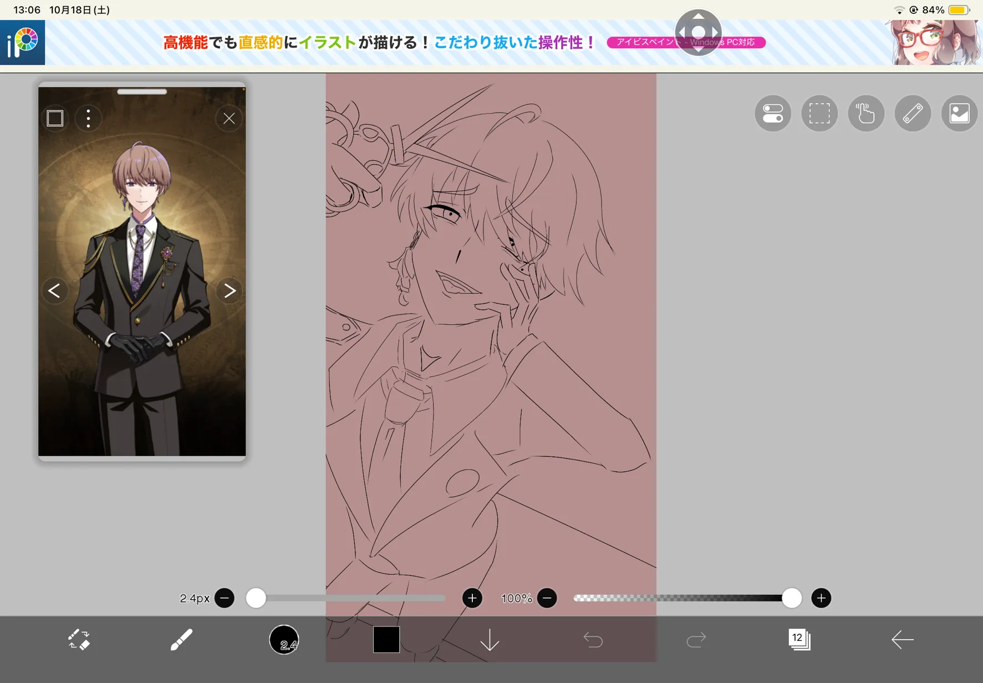This screenshot has height=683, width=983.
Task: Open the reference image canvas tool
Action: tap(959, 114)
